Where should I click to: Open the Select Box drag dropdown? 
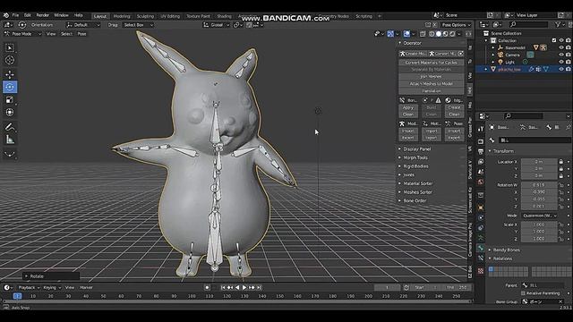pyautogui.click(x=138, y=25)
